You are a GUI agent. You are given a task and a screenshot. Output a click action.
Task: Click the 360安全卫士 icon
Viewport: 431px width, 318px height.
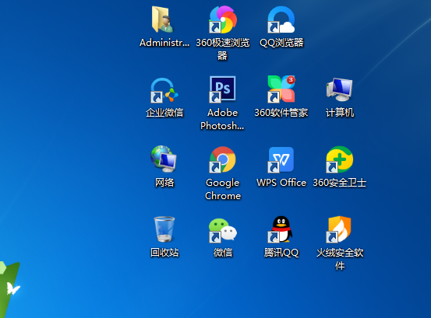point(340,159)
